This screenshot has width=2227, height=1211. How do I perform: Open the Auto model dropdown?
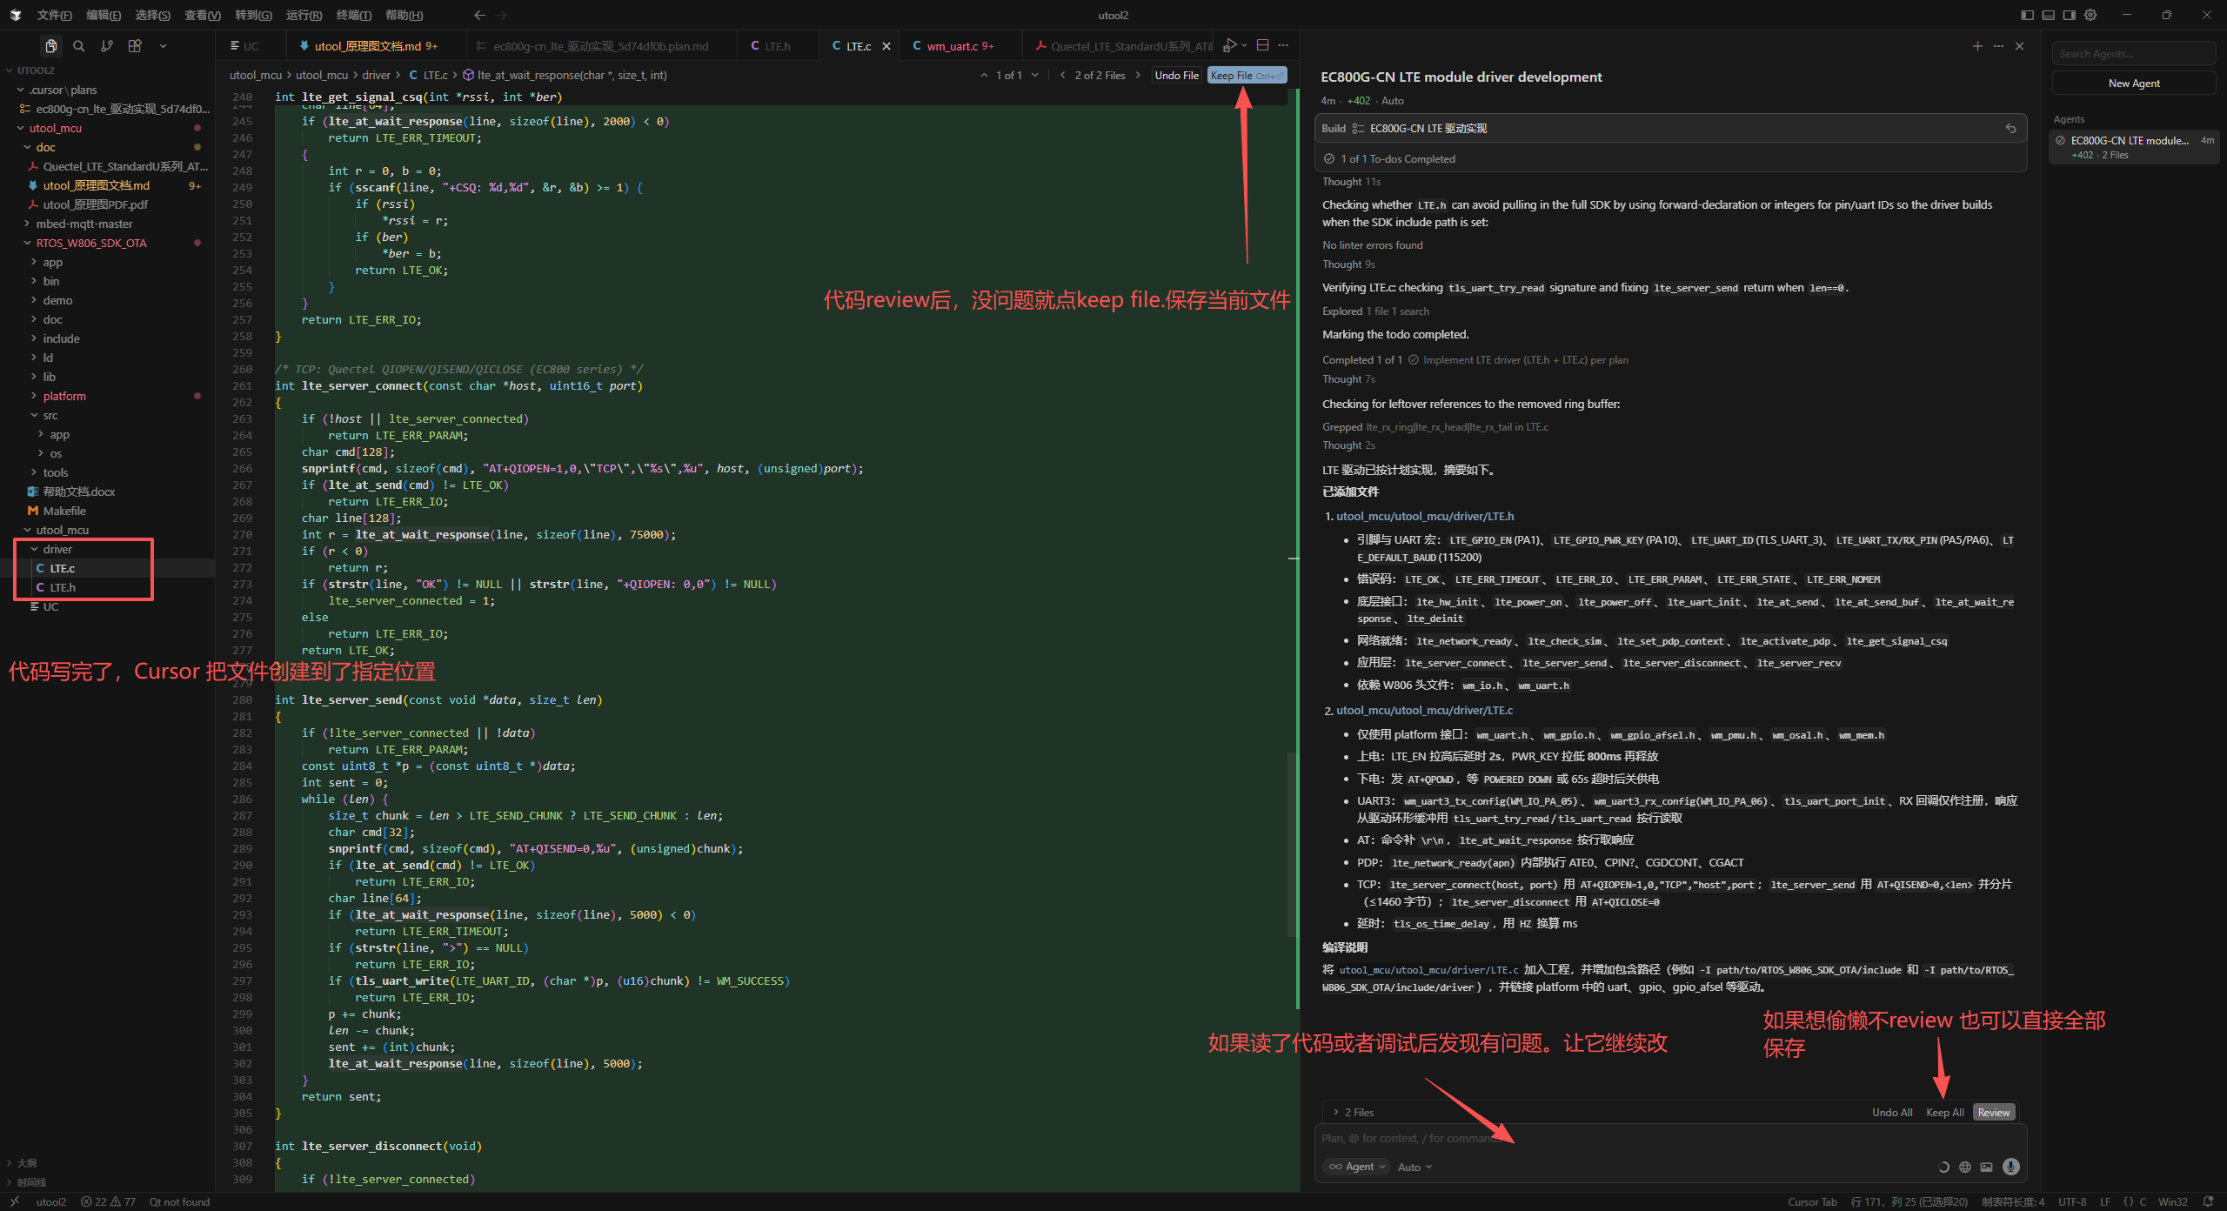pyautogui.click(x=1414, y=1167)
